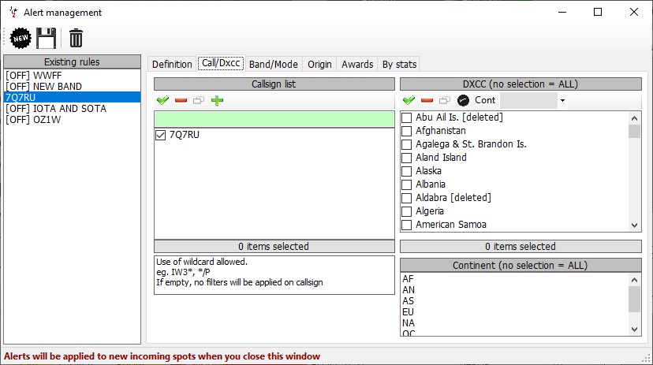Select continent AF in list
This screenshot has width=653, height=365.
tap(514, 279)
